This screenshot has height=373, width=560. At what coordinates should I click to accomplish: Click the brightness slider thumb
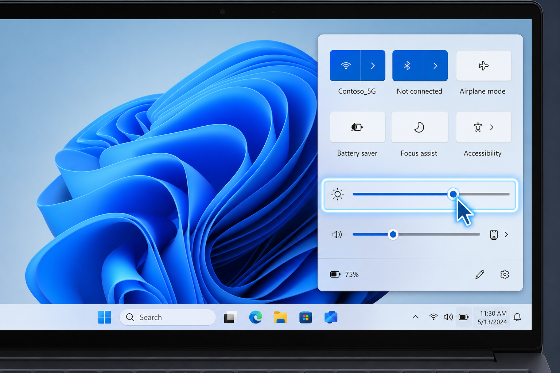[453, 194]
